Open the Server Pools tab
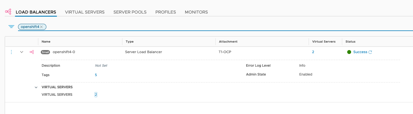This screenshot has width=413, height=114. (x=130, y=12)
